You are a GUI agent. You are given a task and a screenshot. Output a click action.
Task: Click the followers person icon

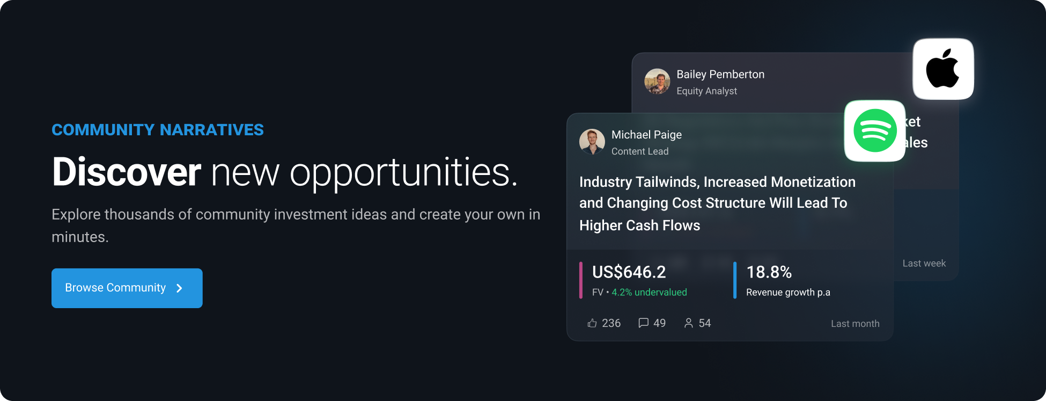[x=689, y=323]
